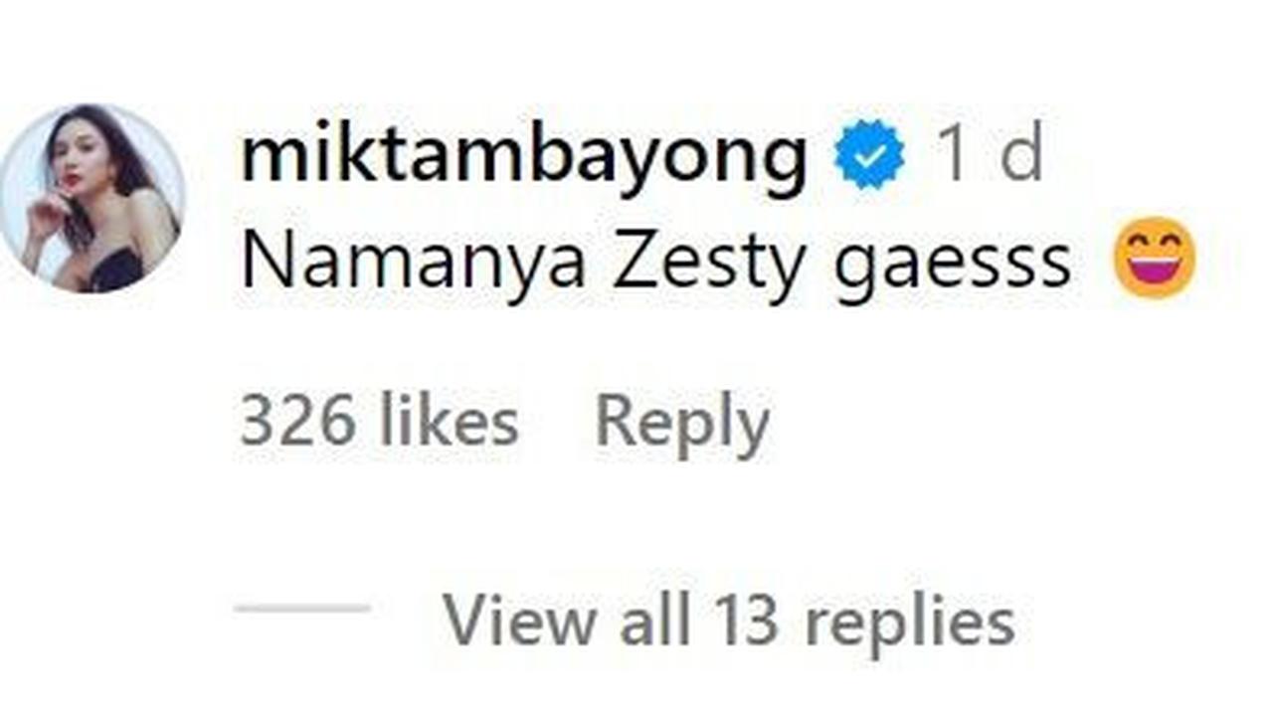Select the comment text Namanya Zesty gaesss

coord(655,262)
